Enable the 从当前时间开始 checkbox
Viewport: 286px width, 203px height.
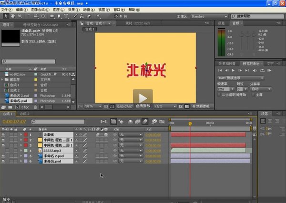[x=219, y=94]
